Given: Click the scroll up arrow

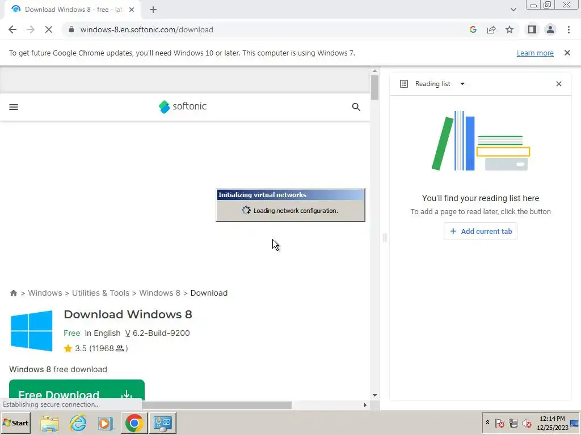Looking at the screenshot, I should tap(374, 71).
